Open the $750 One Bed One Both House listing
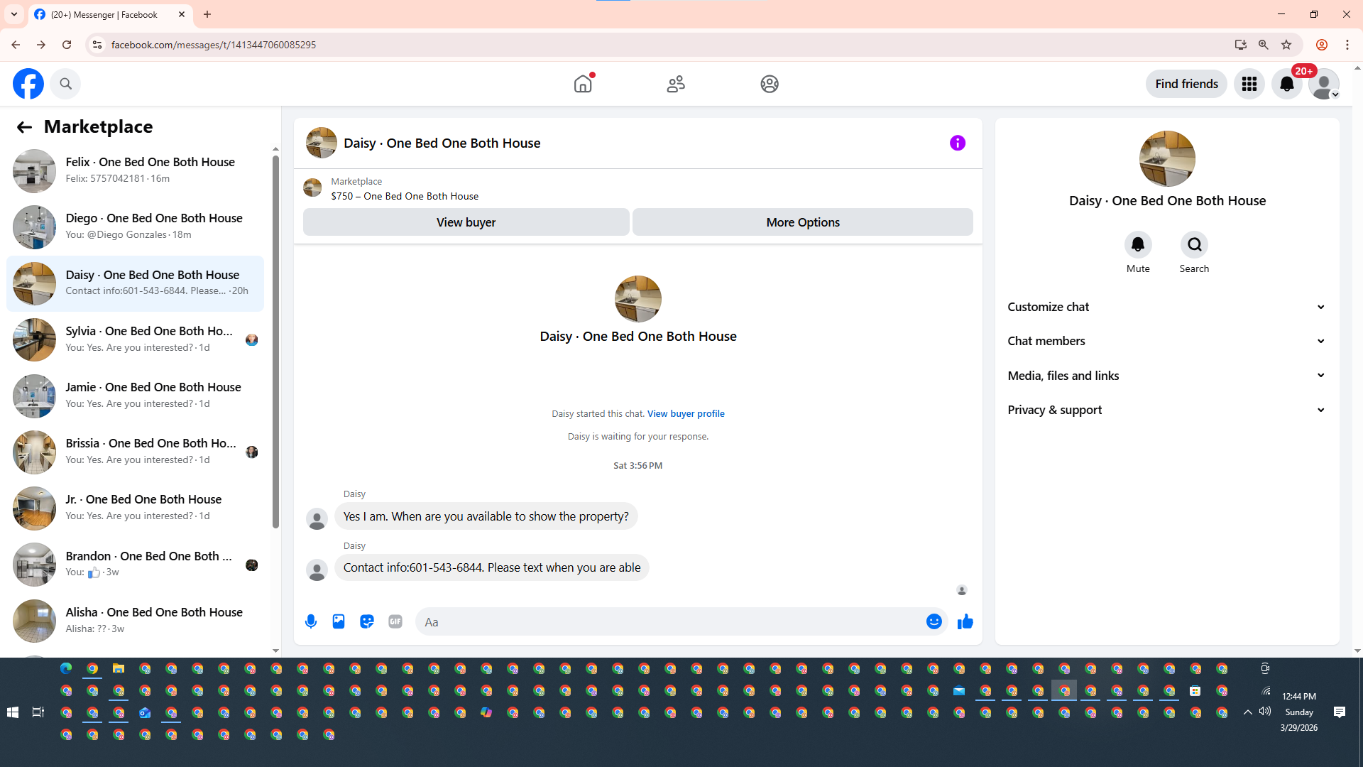Screen dimensions: 1363x767 pos(405,196)
